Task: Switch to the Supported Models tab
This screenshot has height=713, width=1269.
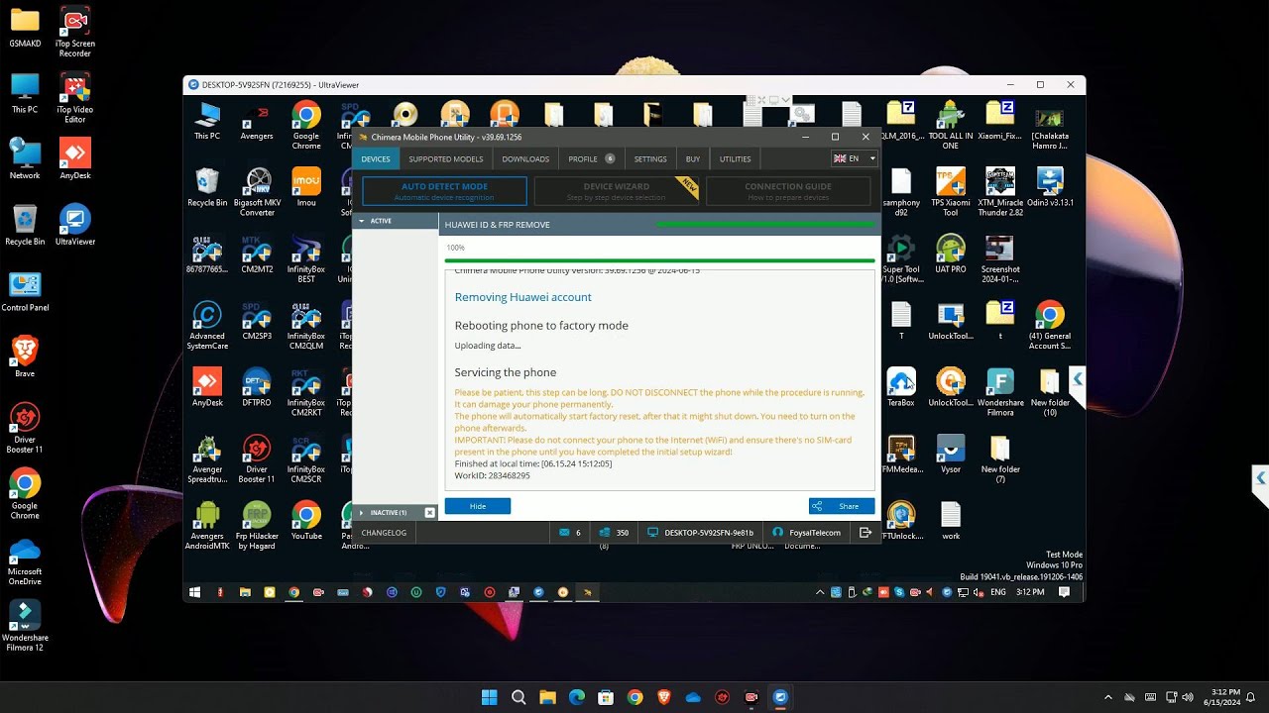Action: 446,158
